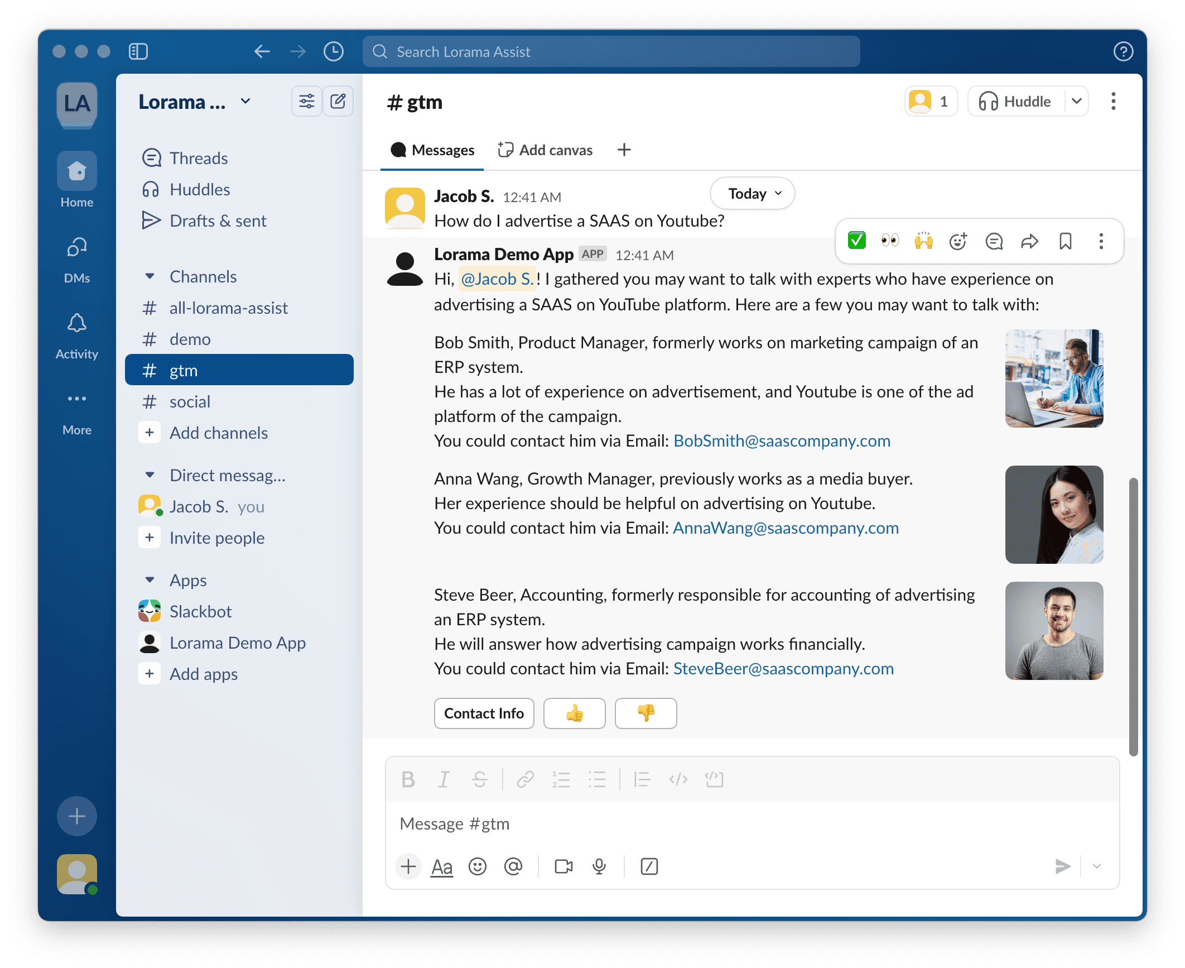Collapse the Channels section

150,276
